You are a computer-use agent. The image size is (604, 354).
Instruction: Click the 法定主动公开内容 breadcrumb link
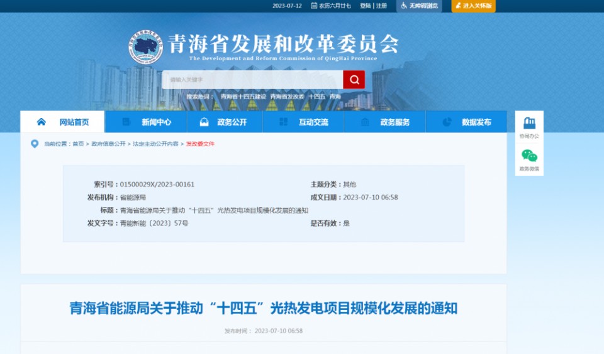[x=155, y=144]
